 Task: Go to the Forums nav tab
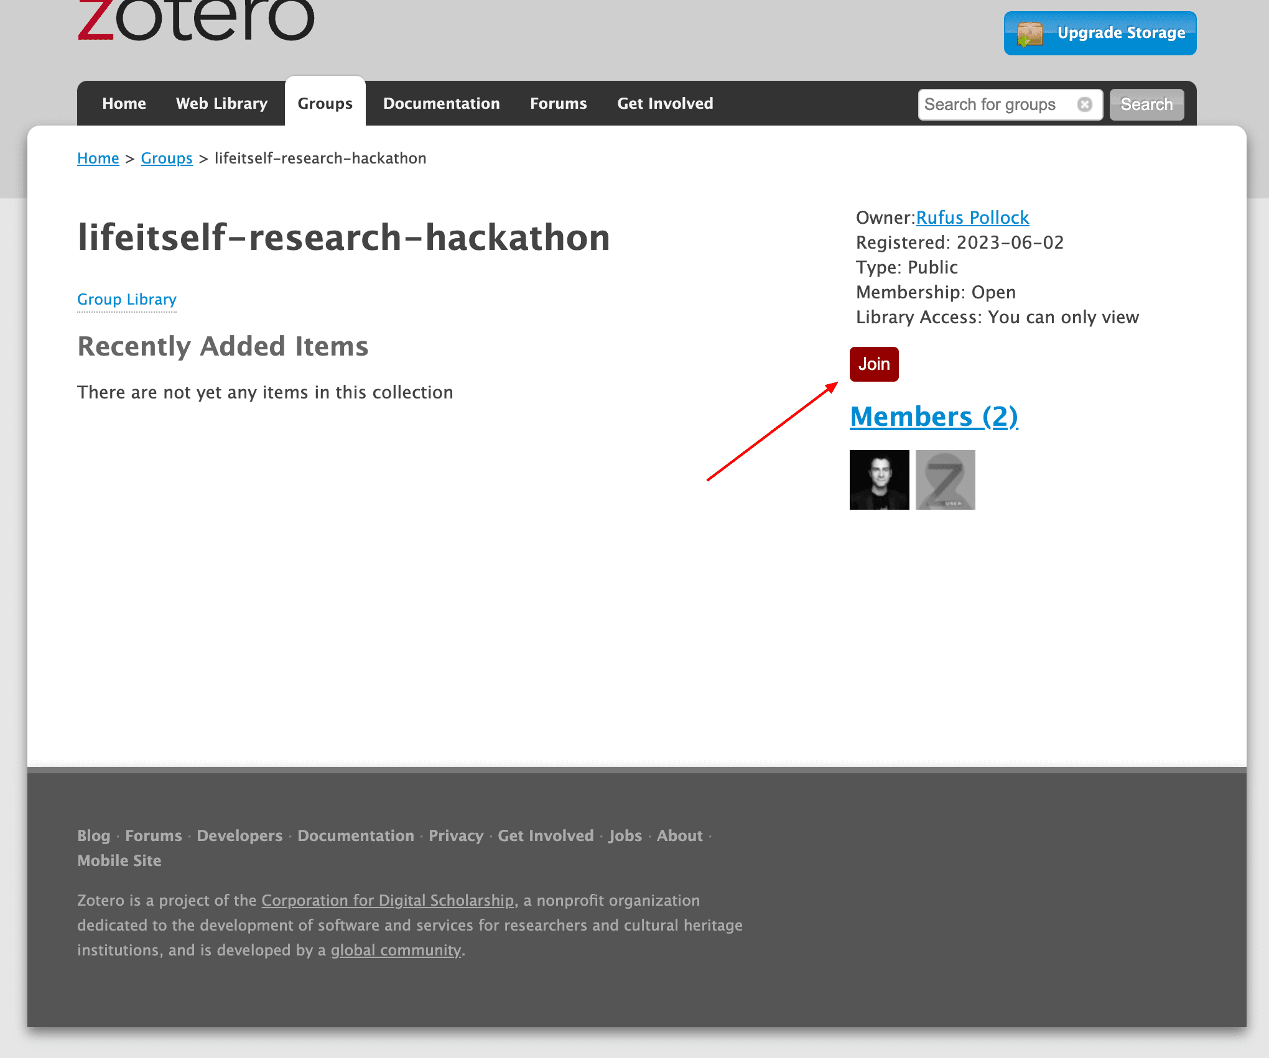558,103
